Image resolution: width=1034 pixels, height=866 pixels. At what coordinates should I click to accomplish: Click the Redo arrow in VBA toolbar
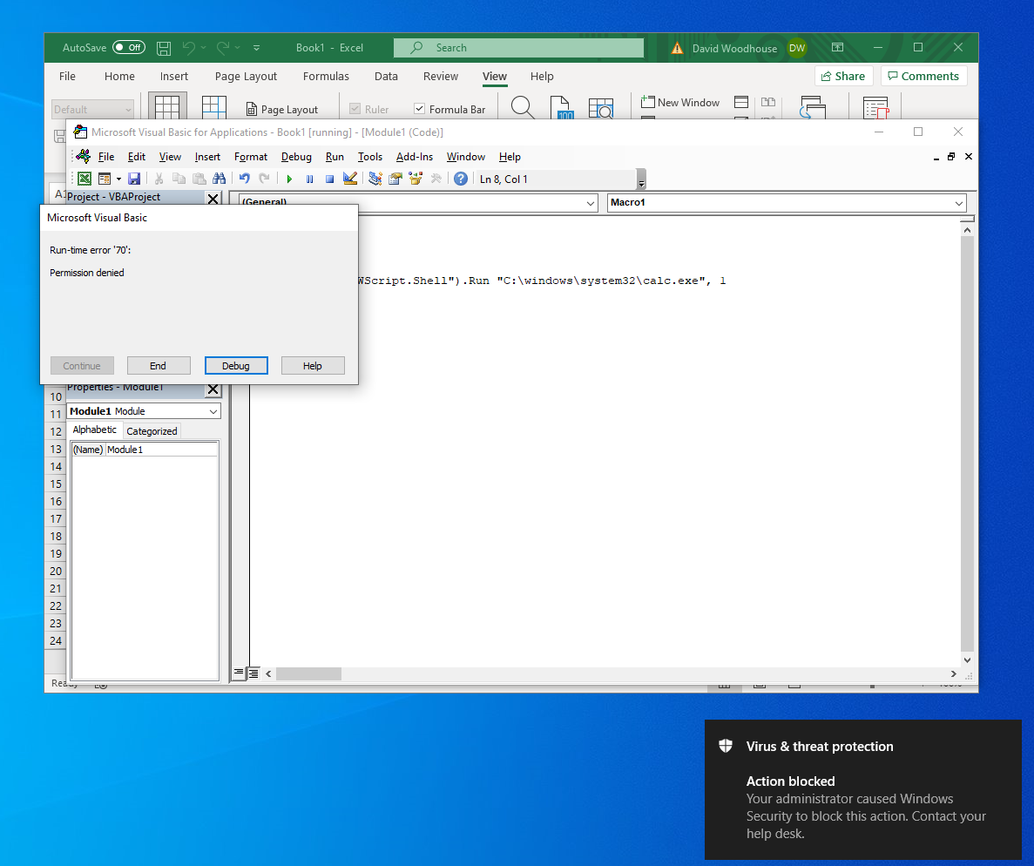coord(265,179)
